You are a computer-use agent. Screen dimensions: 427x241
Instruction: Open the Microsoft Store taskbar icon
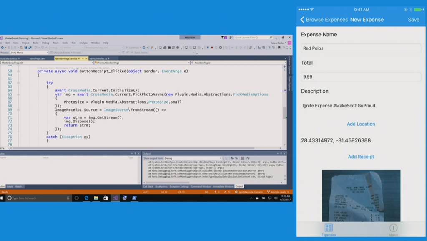pos(105,198)
